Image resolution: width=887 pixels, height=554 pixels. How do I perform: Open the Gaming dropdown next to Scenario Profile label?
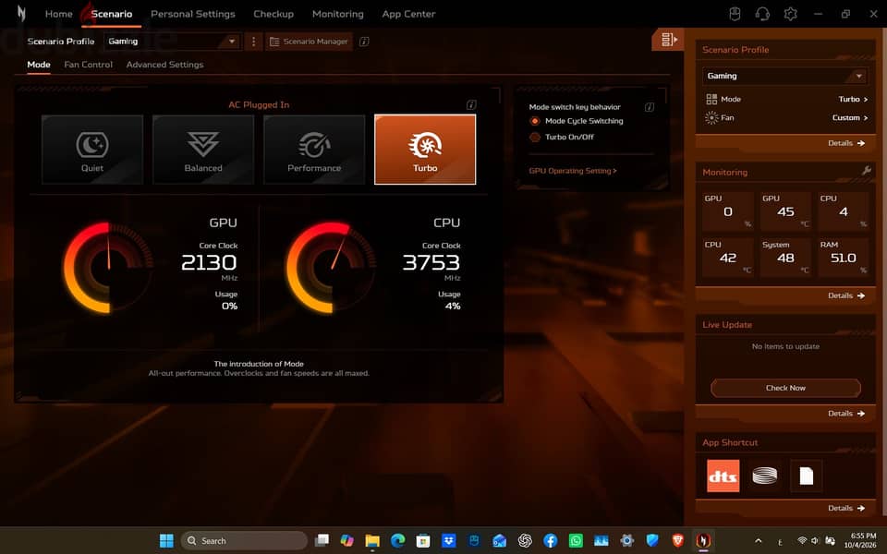(x=172, y=42)
